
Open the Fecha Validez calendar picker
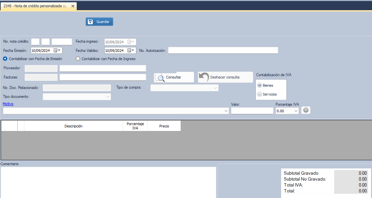point(131,51)
